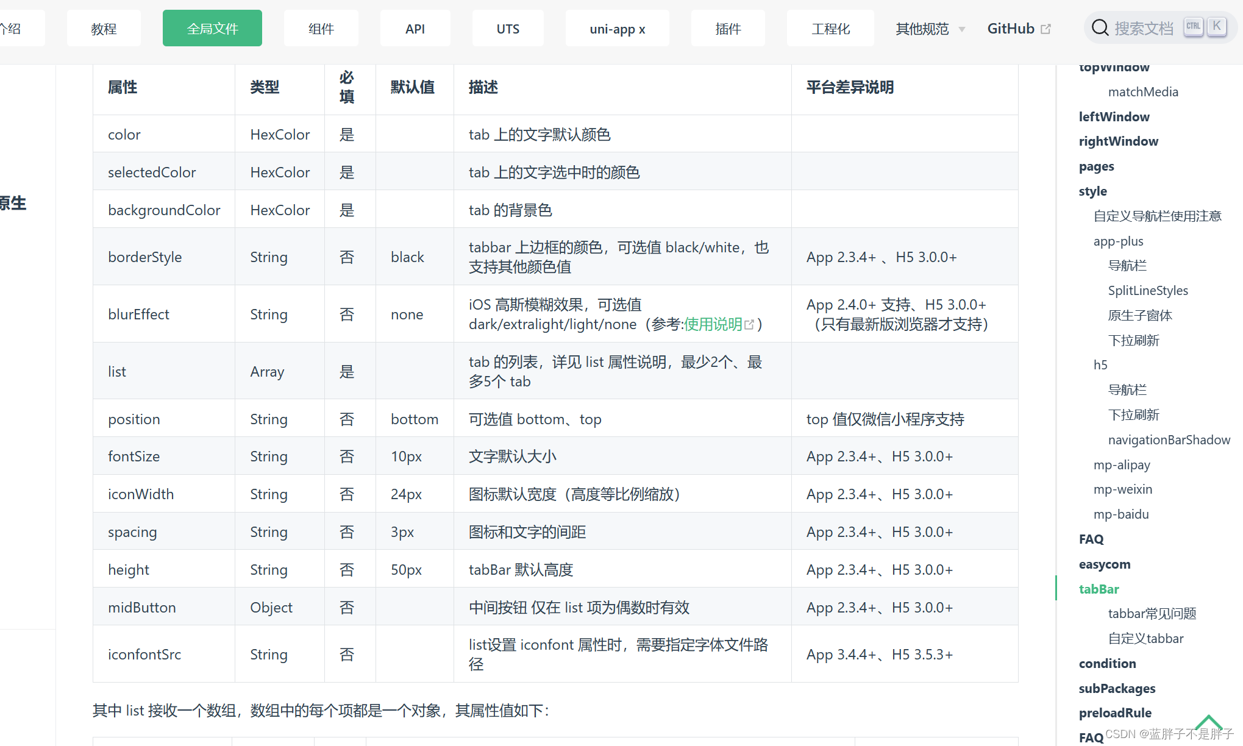Viewport: 1243px width, 746px height.
Task: Select tabBar in sidebar
Action: [1099, 589]
